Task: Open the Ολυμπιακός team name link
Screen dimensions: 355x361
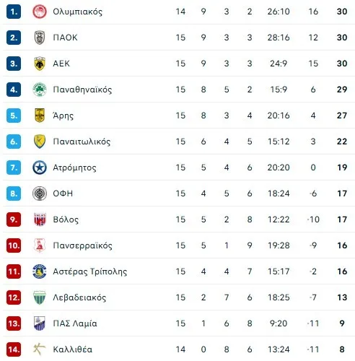Action: 77,12
